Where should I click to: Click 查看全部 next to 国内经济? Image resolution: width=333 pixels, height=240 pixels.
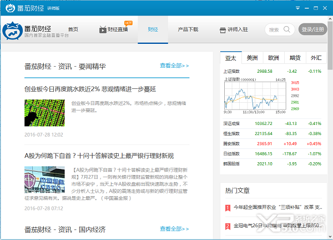pyautogui.click(x=174, y=229)
